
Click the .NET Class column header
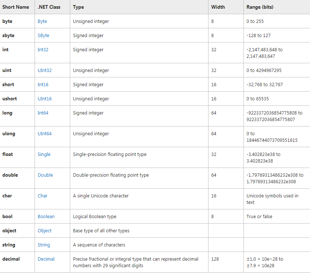pyautogui.click(x=49, y=7)
